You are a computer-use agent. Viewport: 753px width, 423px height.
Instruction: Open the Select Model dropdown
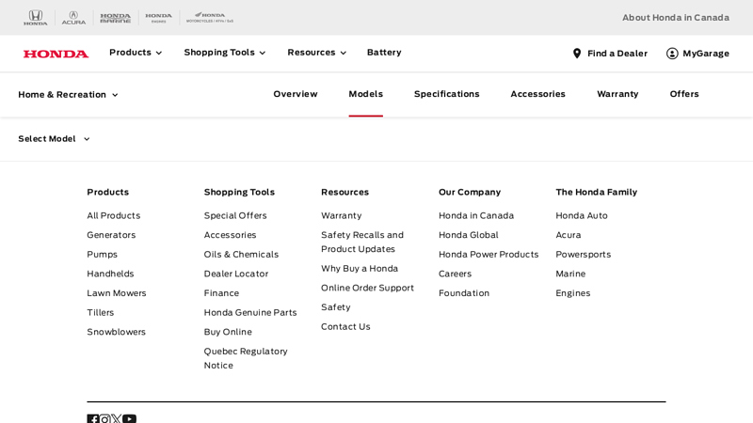[x=54, y=139]
